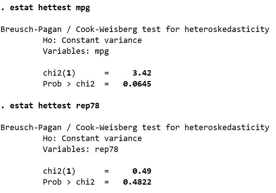Image resolution: width=276 pixels, height=193 pixels.
Task: Click 'Ho: Constant variance' in the mpg test
Action: [92, 40]
